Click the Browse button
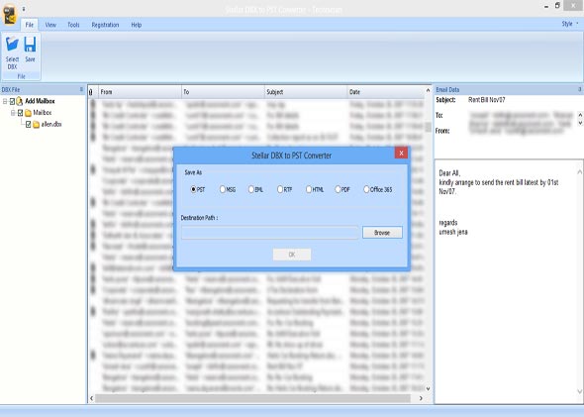The height and width of the screenshot is (417, 584). click(x=382, y=233)
